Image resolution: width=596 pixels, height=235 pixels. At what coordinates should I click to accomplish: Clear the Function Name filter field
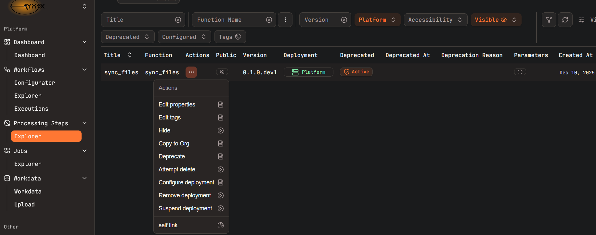pos(269,20)
